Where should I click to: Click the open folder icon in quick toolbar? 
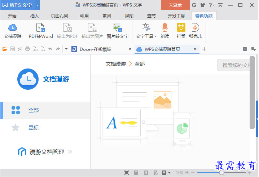5,49
